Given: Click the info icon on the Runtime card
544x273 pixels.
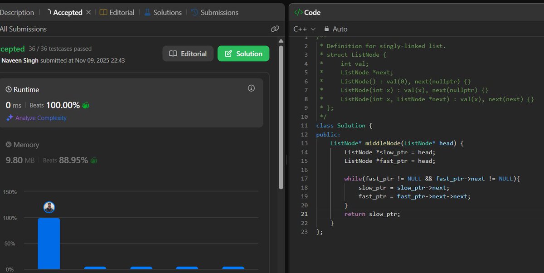Looking at the screenshot, I should [251, 88].
